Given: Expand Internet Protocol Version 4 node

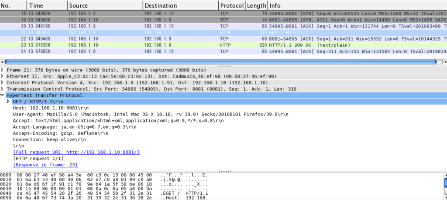Looking at the screenshot, I should pyautogui.click(x=3, y=82).
